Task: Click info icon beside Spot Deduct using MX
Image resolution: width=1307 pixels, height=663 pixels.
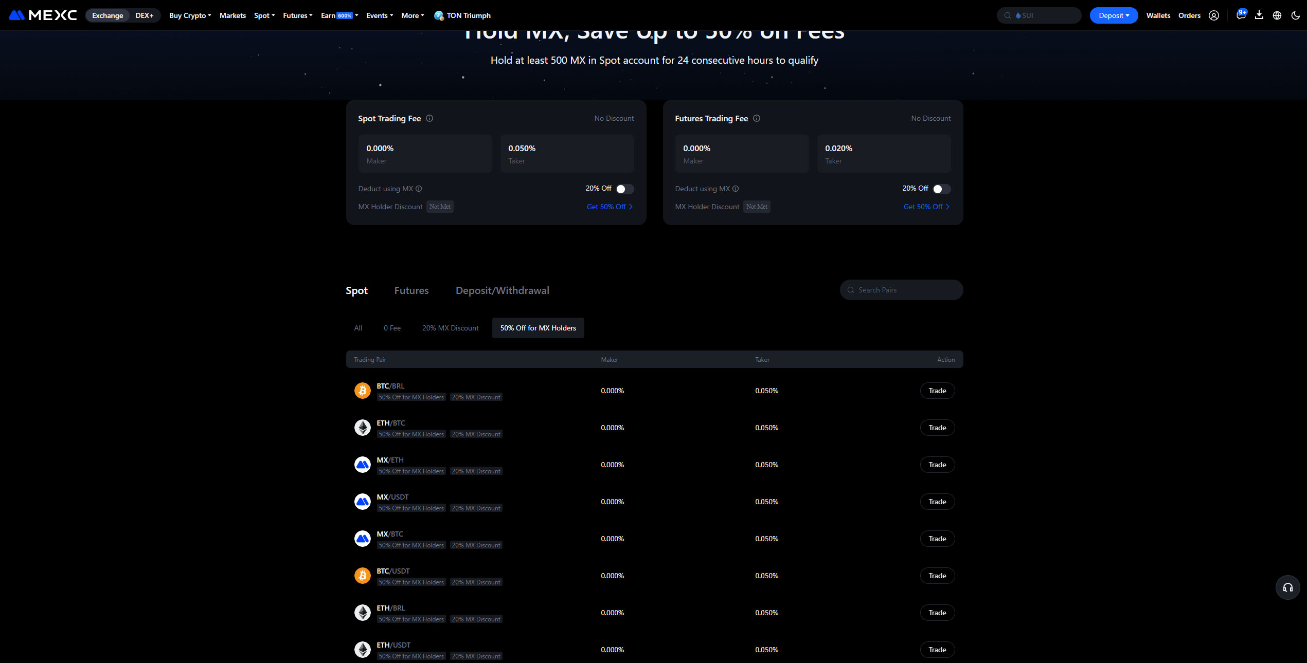Action: click(x=419, y=189)
